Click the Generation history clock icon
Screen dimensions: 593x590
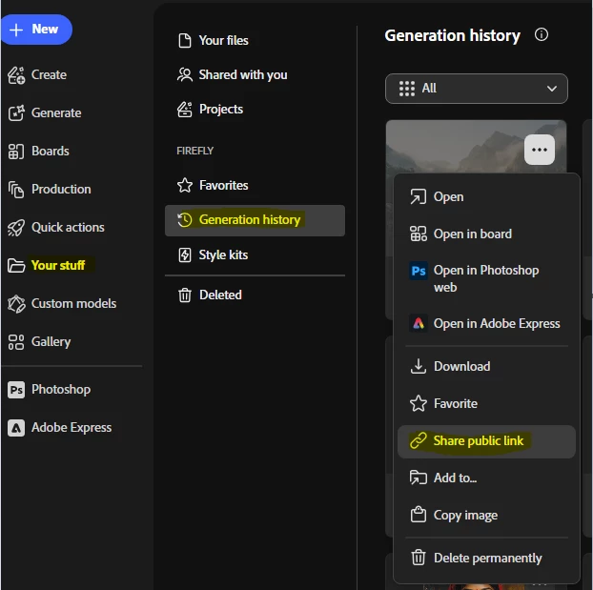click(185, 220)
